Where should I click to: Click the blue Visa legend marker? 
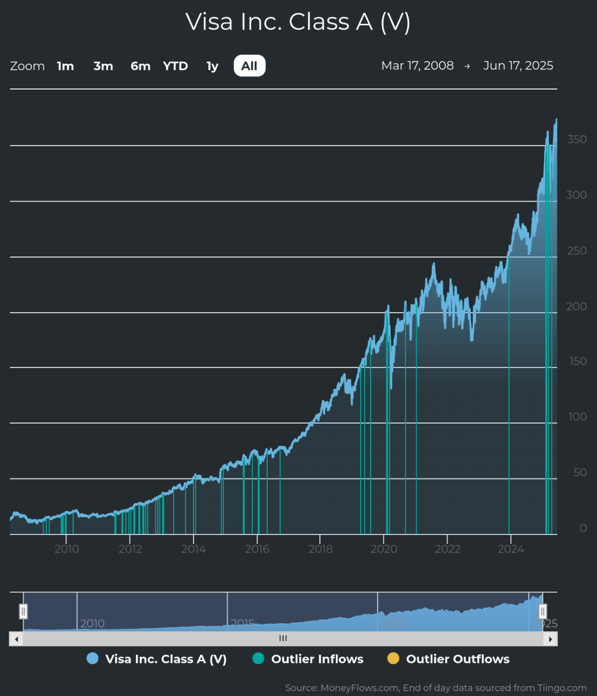[x=92, y=659]
